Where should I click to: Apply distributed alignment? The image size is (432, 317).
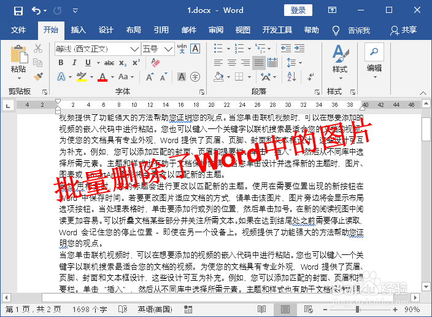point(272,63)
